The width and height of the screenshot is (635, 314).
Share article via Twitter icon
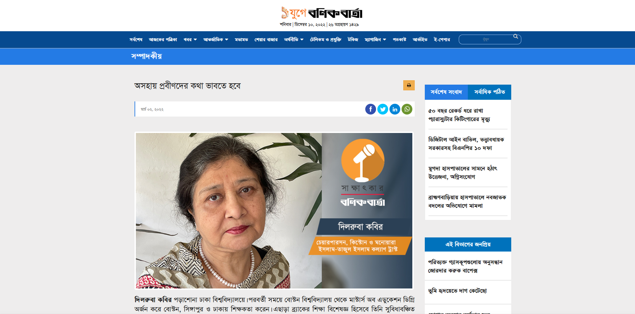click(x=383, y=109)
